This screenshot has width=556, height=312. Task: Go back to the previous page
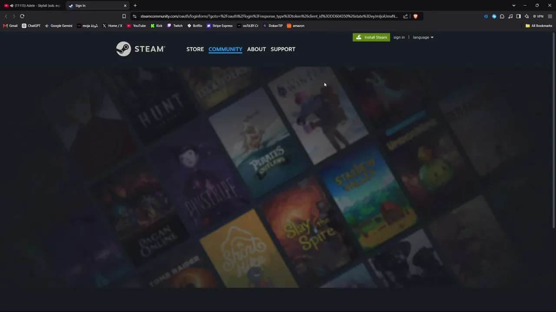(6, 16)
